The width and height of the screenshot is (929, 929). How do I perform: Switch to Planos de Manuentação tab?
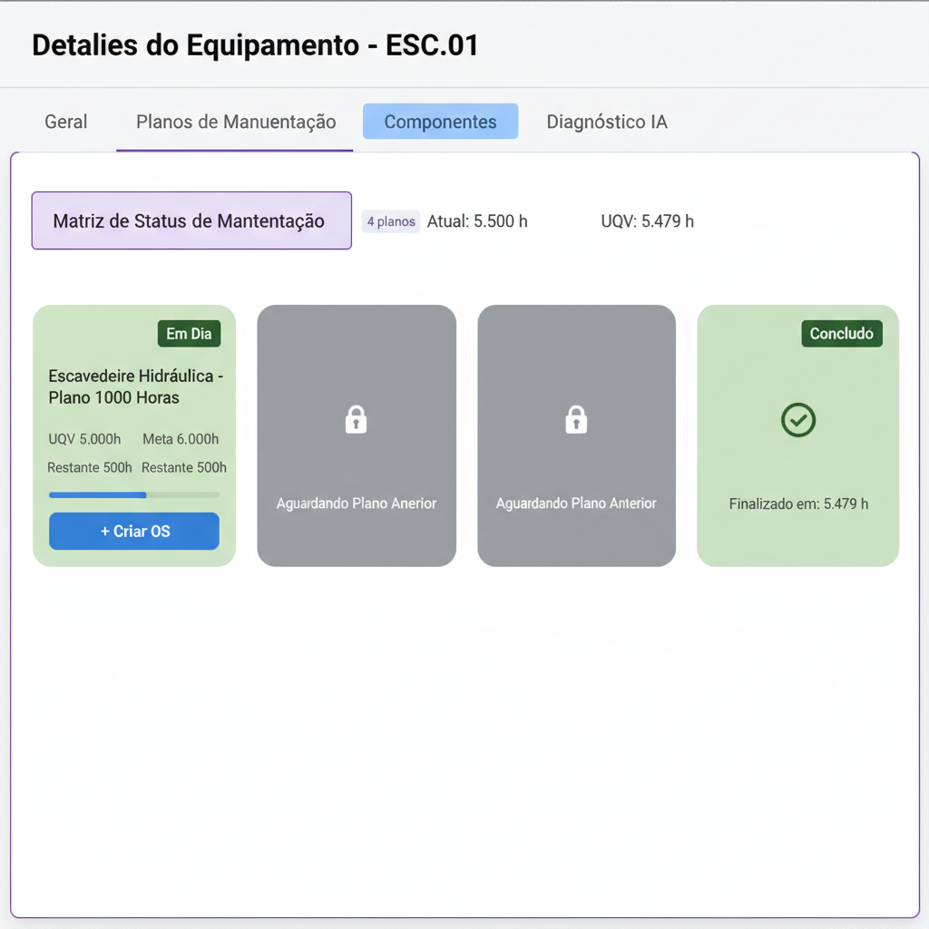236,122
